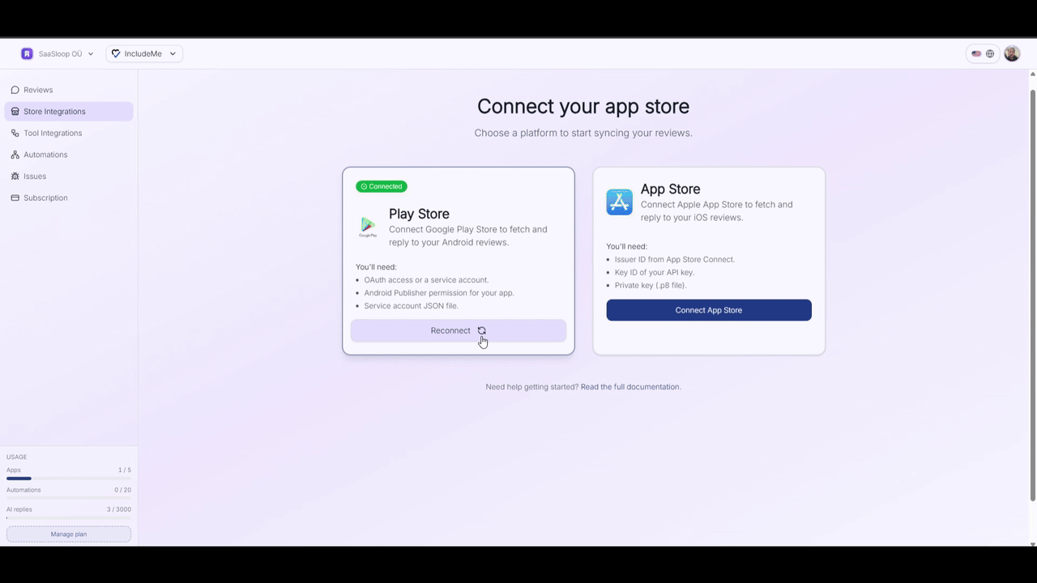Click the heart icon in IncludeMe selector

tap(116, 54)
